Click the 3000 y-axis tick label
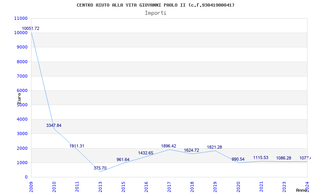The height and width of the screenshot is (194, 311). [22, 133]
